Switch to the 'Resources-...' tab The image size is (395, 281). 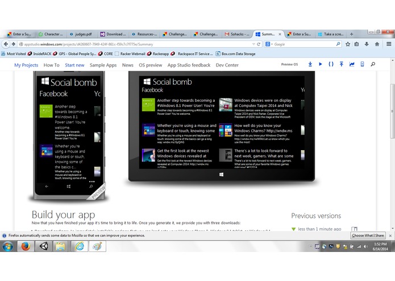(144, 34)
